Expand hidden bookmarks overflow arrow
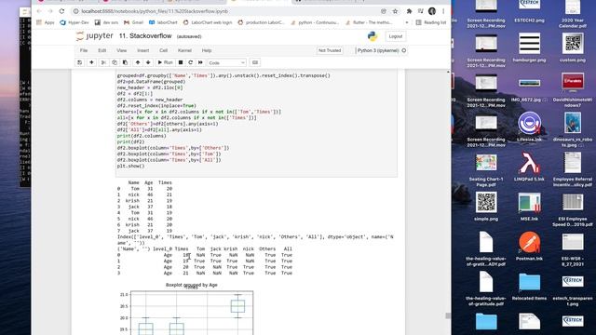Image resolution: width=596 pixels, height=335 pixels. pos(407,22)
